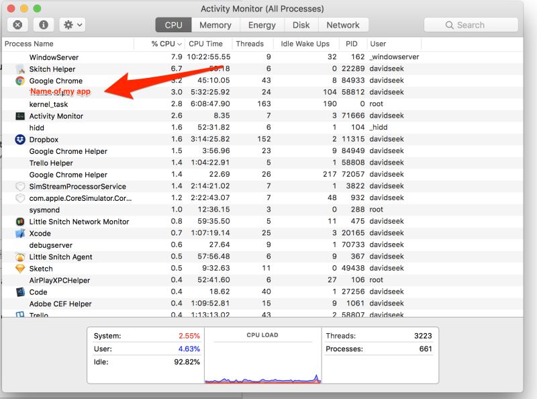Click the _windowserver user cell
The width and height of the screenshot is (537, 399).
click(x=394, y=57)
